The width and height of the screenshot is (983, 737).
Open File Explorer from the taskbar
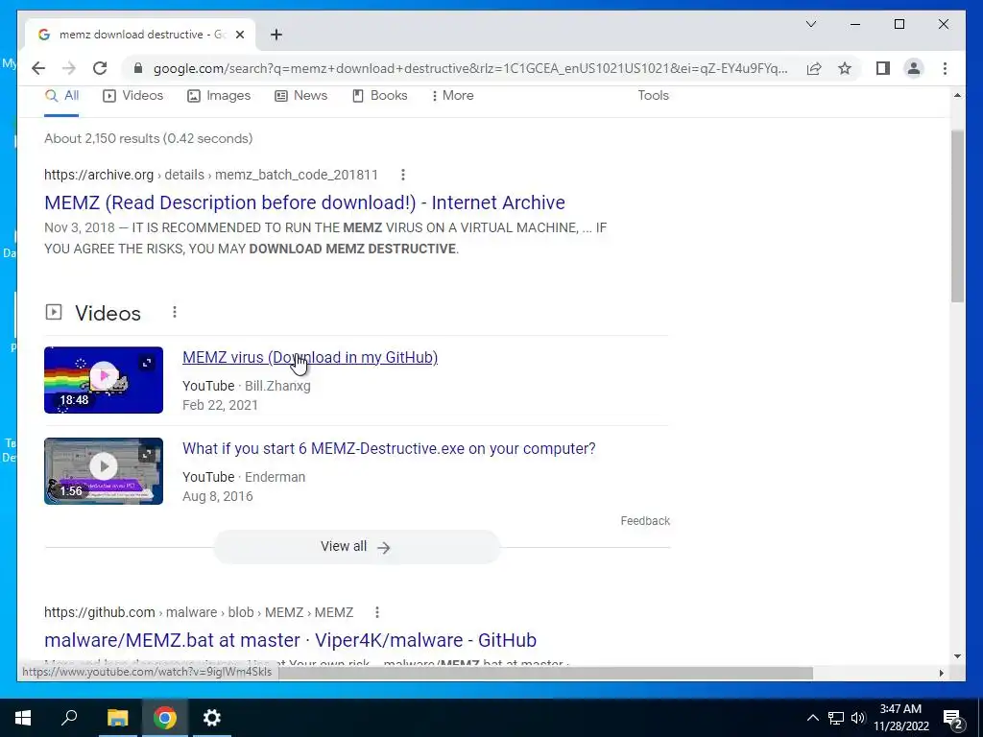[x=117, y=718]
